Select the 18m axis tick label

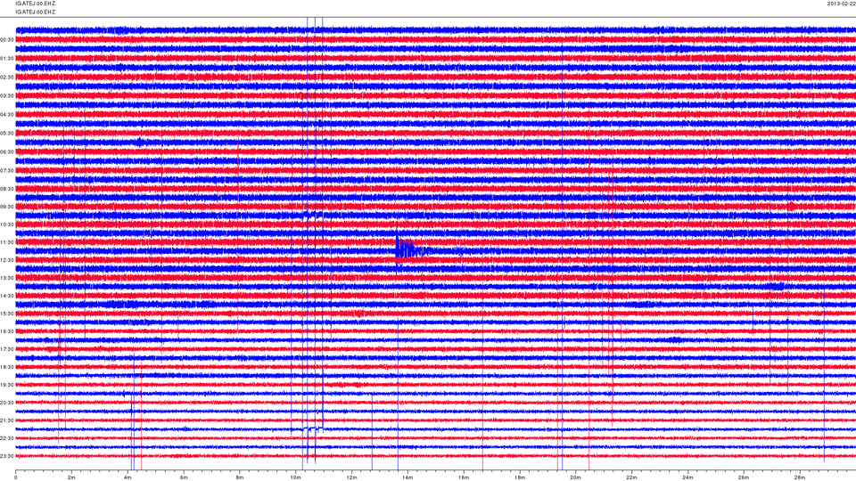pos(519,477)
